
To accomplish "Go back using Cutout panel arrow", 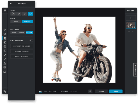I will point(11,4).
